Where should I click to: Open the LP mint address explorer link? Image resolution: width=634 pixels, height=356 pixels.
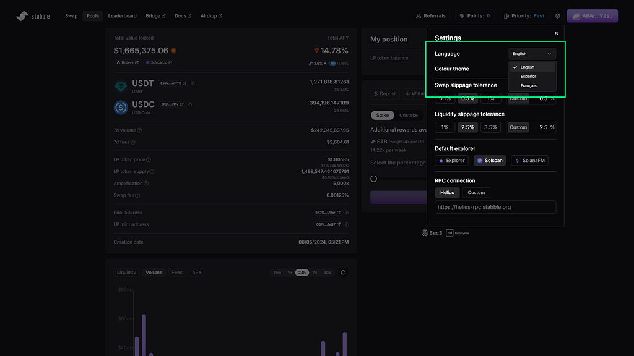328,224
